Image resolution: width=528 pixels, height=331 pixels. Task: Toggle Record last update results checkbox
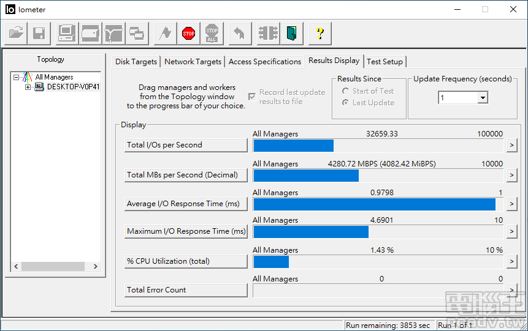pos(251,97)
